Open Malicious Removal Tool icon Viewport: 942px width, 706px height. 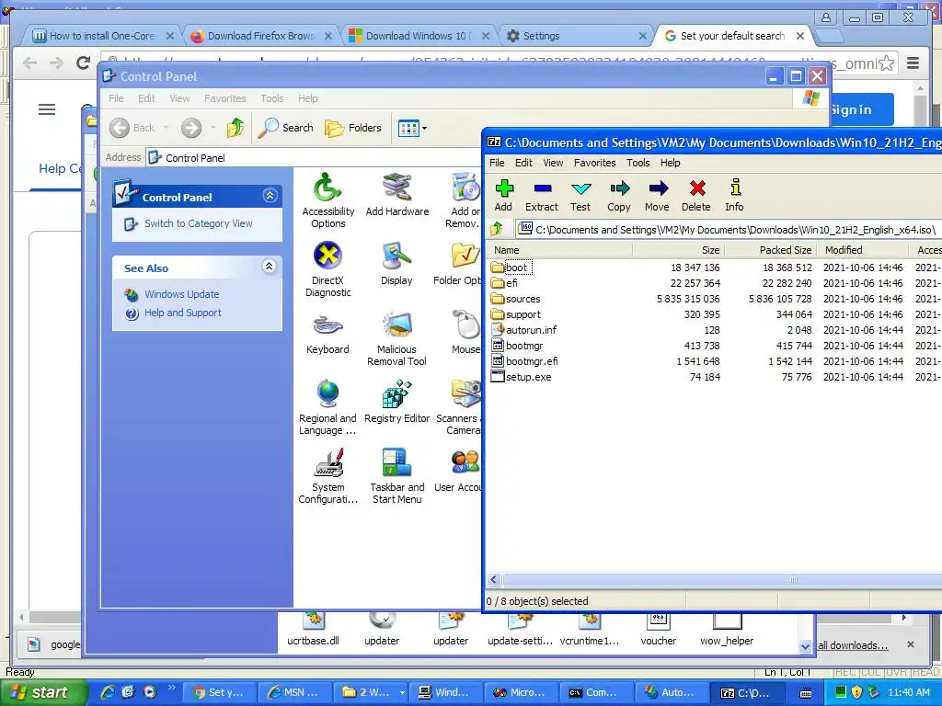pyautogui.click(x=396, y=338)
